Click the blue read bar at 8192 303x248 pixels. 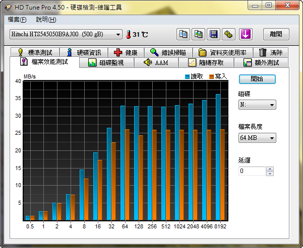(218, 157)
